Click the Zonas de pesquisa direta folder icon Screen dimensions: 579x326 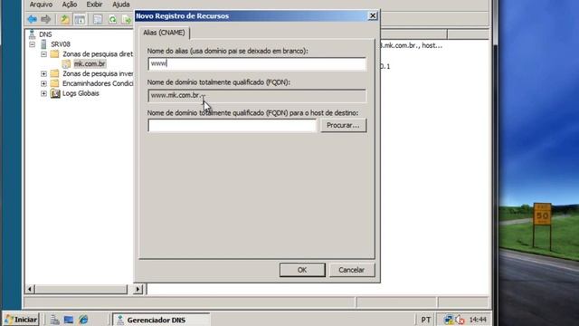point(54,54)
